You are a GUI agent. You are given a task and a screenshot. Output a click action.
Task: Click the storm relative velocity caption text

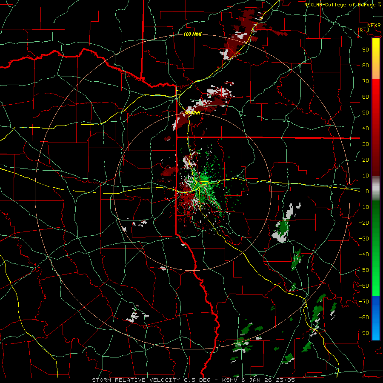[x=194, y=380]
